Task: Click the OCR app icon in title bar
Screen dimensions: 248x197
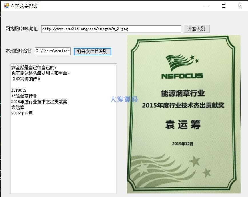Action: click(x=7, y=6)
